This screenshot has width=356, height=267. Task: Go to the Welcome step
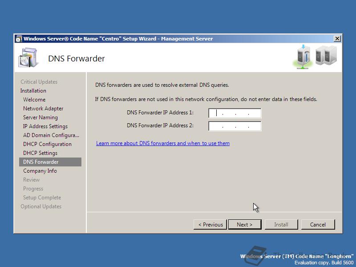34,99
